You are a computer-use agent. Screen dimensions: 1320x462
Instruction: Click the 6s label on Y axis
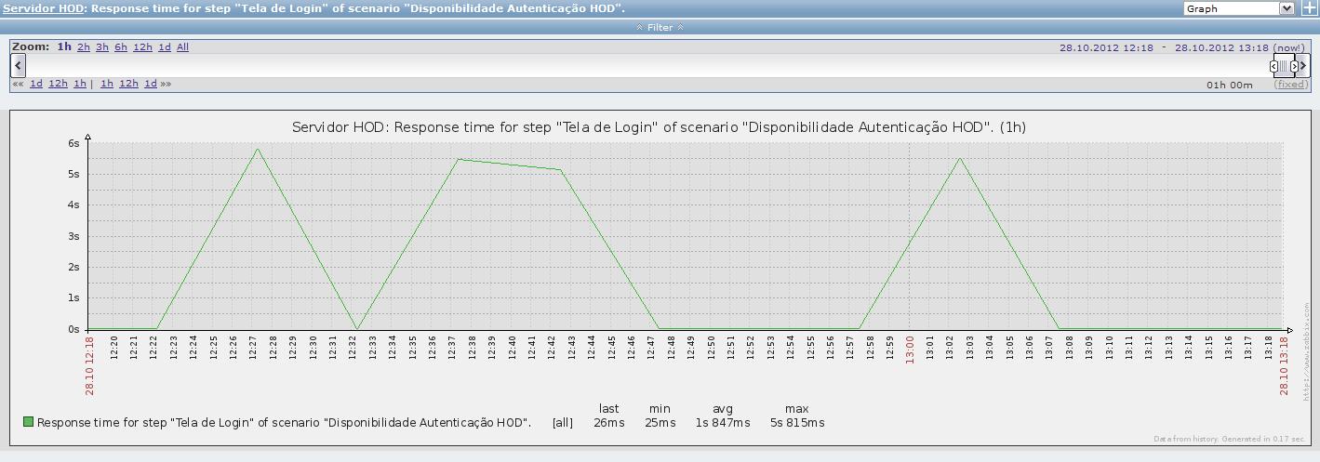73,143
